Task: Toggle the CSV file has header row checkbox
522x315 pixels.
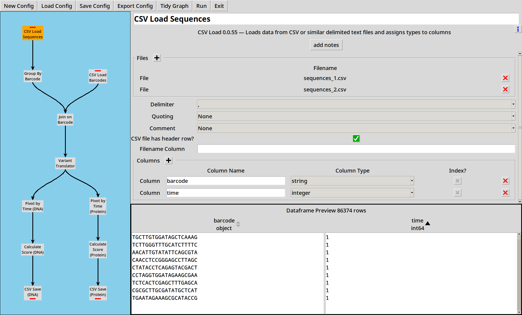Action: [356, 139]
